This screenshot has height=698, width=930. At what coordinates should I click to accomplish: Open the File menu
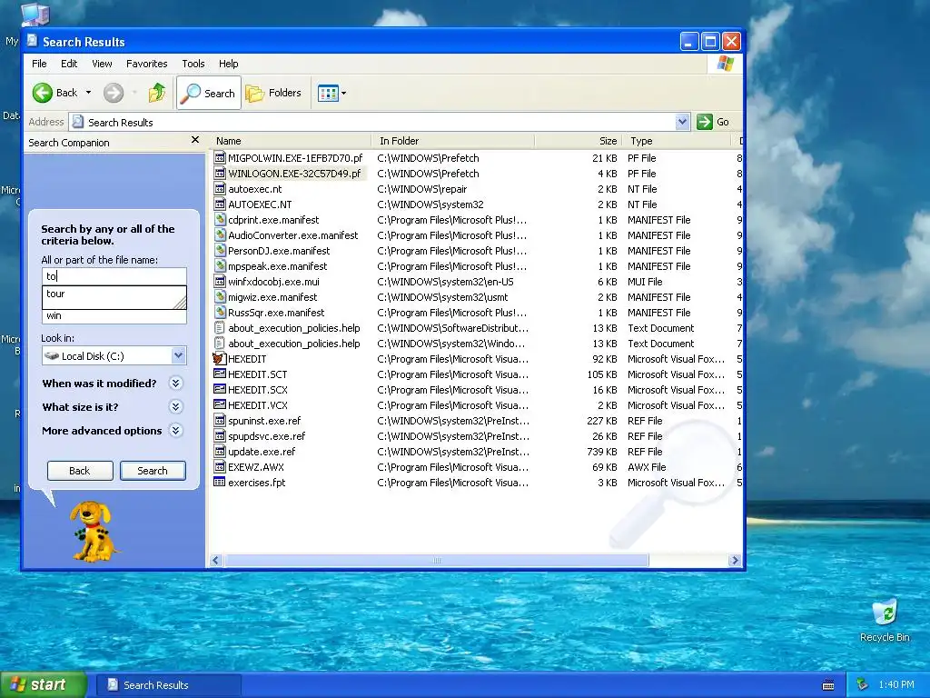(39, 64)
